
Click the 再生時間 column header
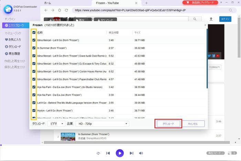click(x=114, y=33)
